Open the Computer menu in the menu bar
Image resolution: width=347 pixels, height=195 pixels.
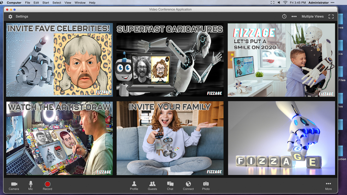tap(14, 2)
